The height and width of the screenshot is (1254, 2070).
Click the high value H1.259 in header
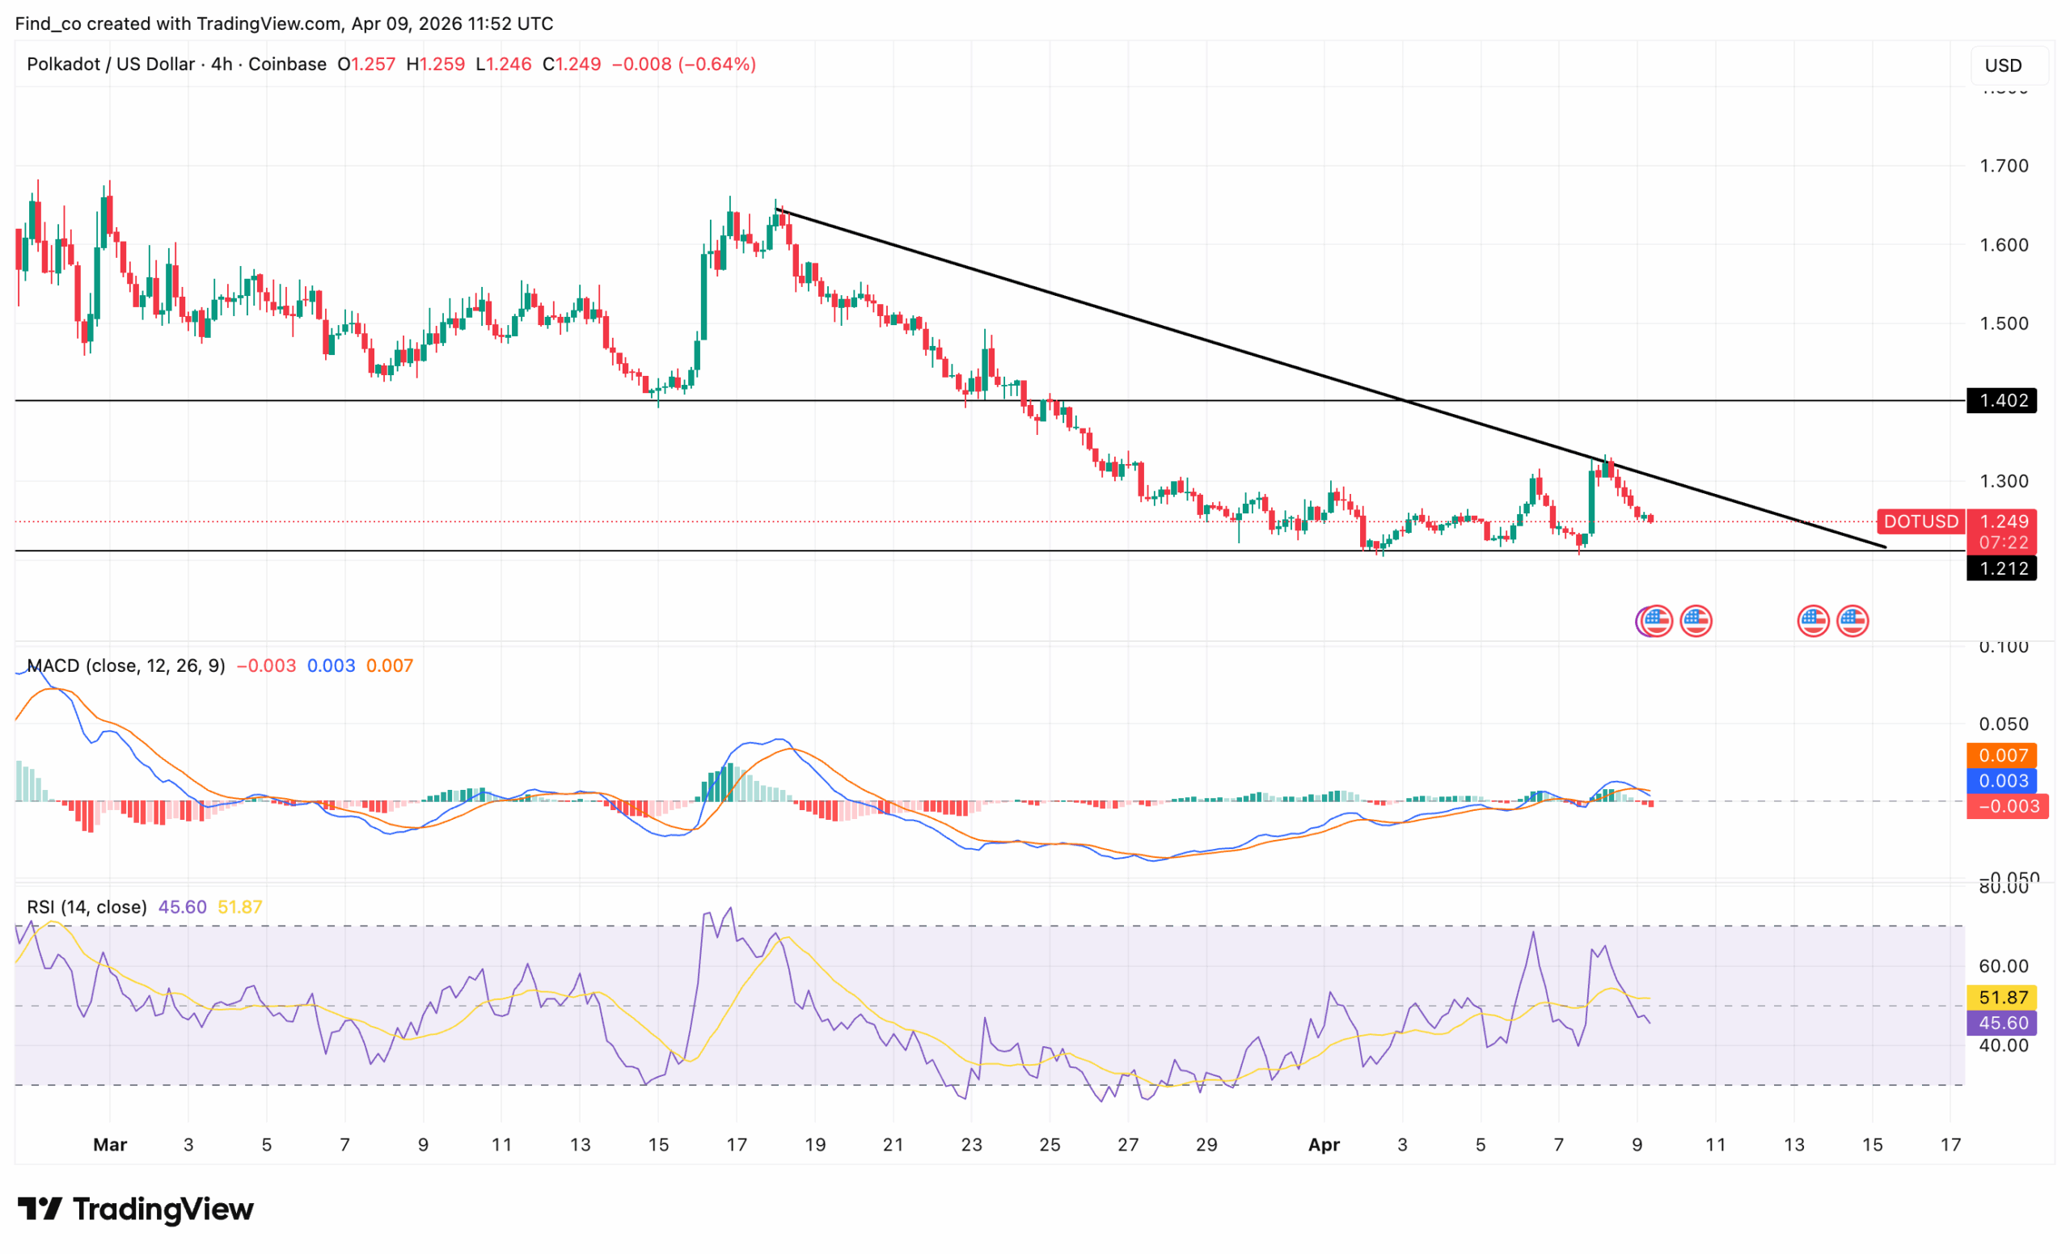tap(435, 65)
